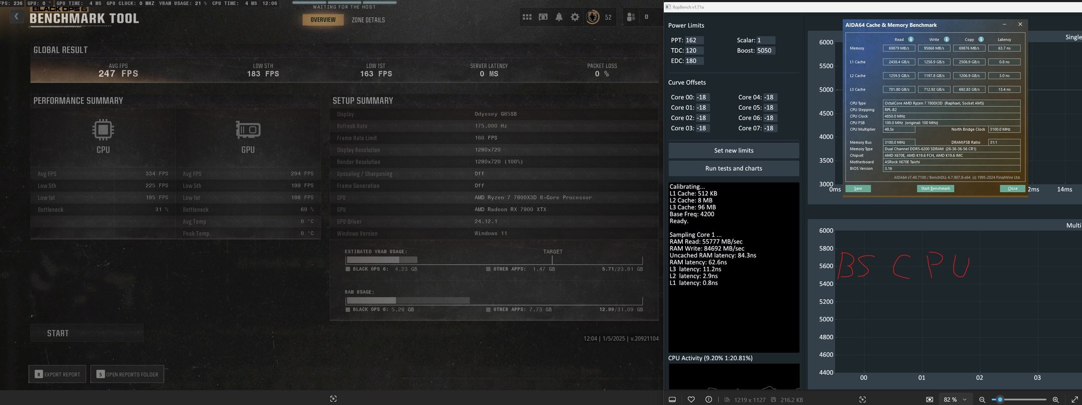1082x405 pixels.
Task: Click the zoom in magnifier icon
Action: tap(1055, 400)
